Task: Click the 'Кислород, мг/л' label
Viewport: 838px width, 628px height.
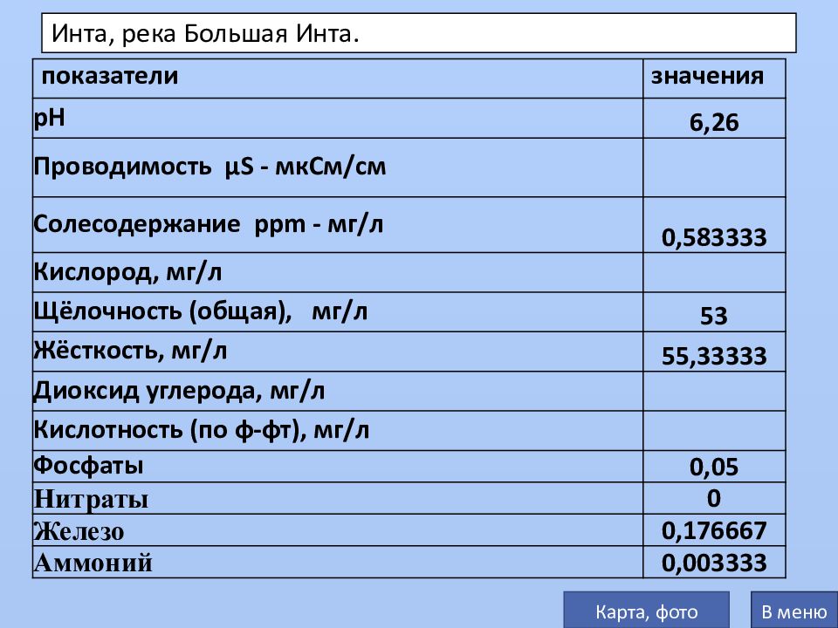Action: (127, 272)
